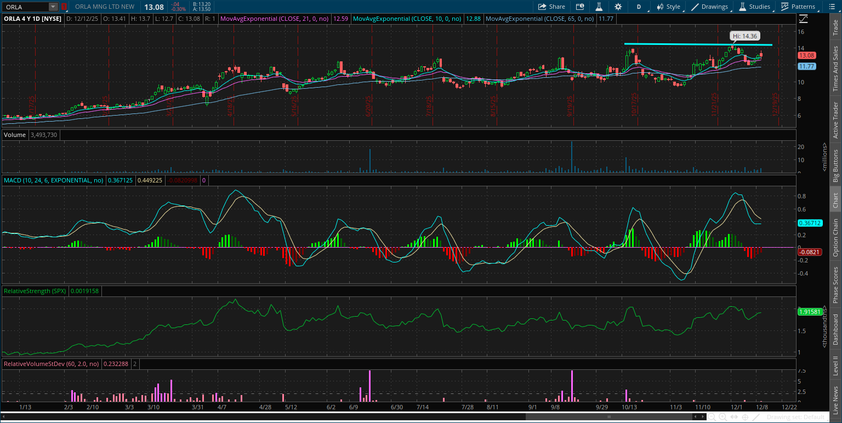Expand the ORLA symbol dropdown arrow
Screen dimensions: 842x423
click(53, 7)
